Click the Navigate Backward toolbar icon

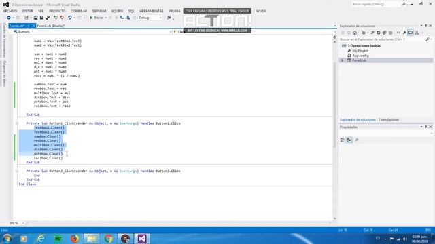pyautogui.click(x=9, y=18)
